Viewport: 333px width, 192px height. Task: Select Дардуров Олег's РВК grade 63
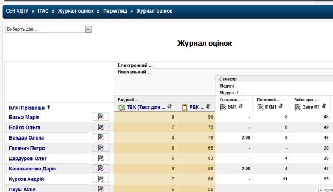point(210,158)
